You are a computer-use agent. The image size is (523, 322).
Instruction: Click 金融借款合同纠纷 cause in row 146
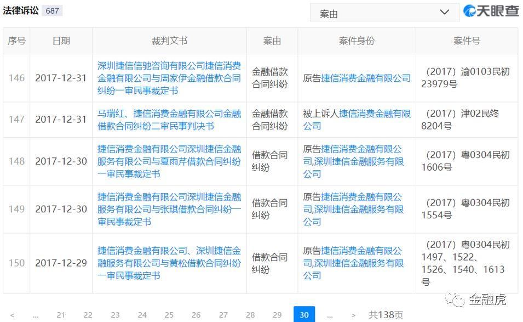269,78
